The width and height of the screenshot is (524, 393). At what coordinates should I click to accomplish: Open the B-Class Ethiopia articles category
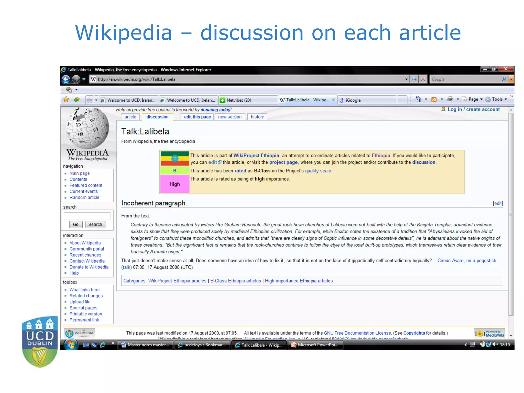[236, 281]
